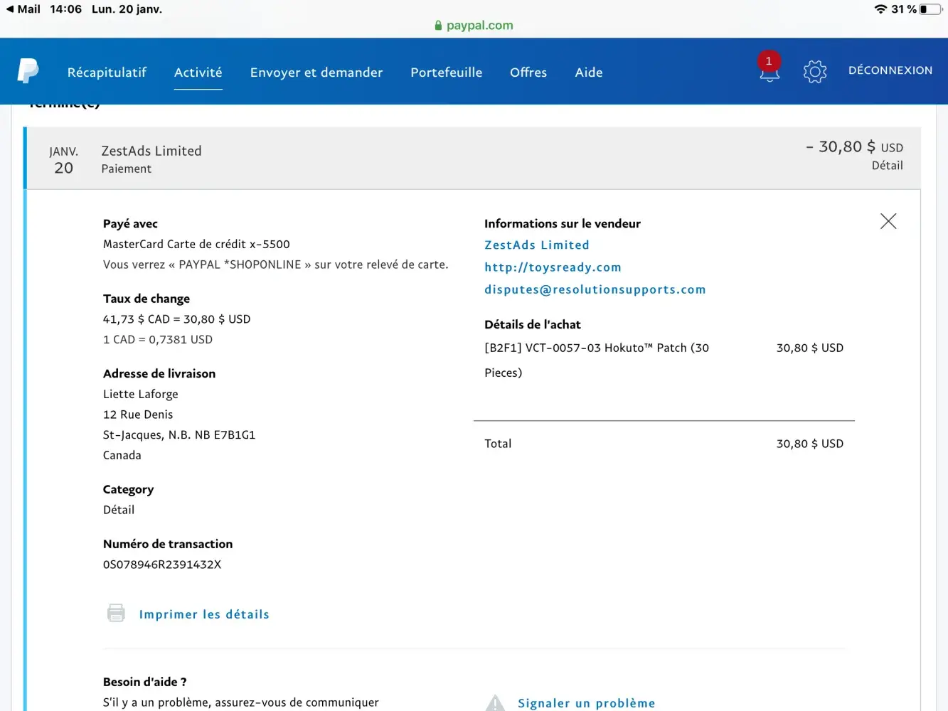Close the transaction details with X
This screenshot has height=711, width=948.
[x=888, y=221]
